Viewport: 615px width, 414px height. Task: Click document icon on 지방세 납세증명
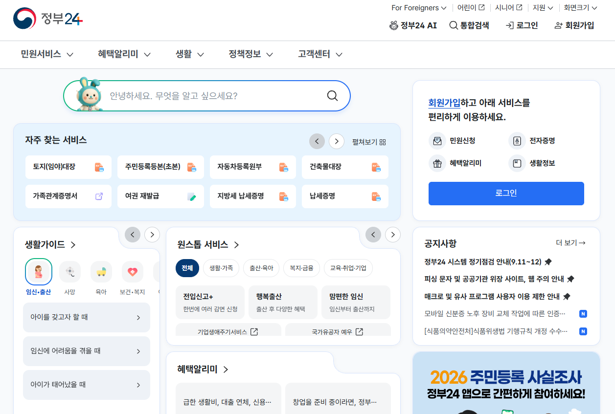[284, 196]
